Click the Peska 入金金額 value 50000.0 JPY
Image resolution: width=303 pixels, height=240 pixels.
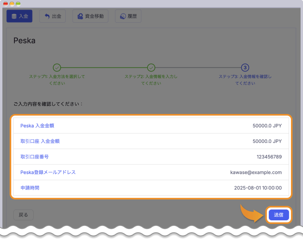tap(267, 126)
